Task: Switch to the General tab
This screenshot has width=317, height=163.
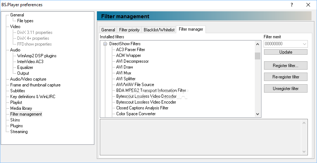Action: 108,30
